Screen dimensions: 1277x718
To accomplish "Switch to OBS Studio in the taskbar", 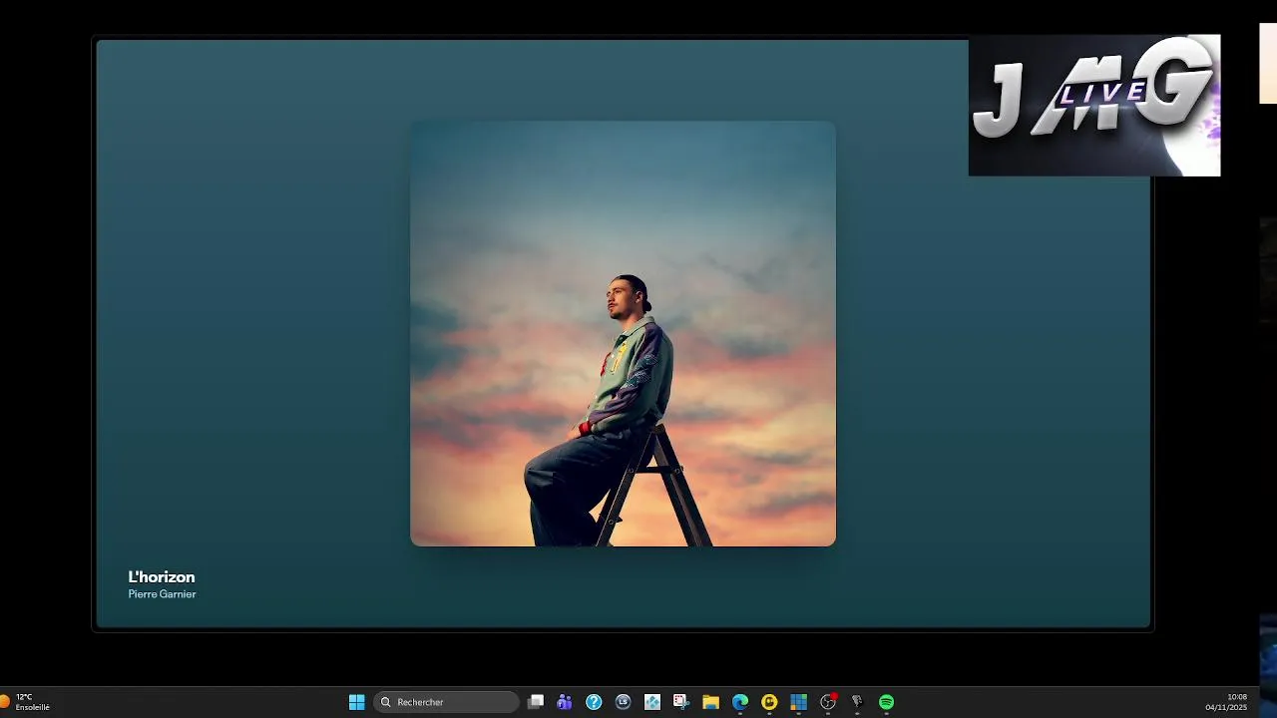I will (828, 702).
